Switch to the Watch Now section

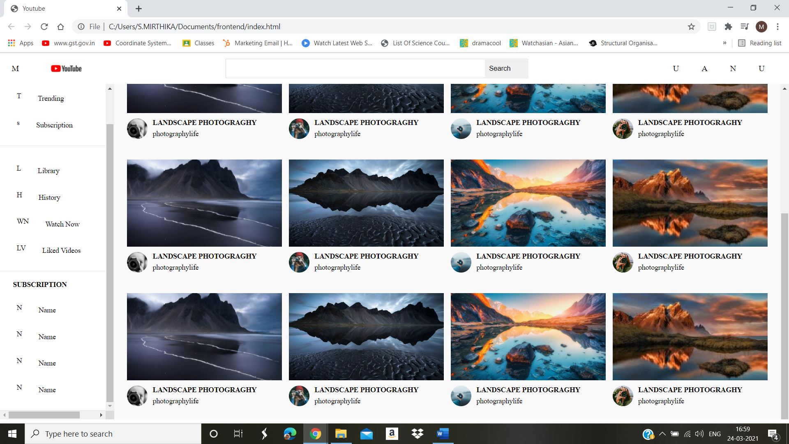[62, 224]
